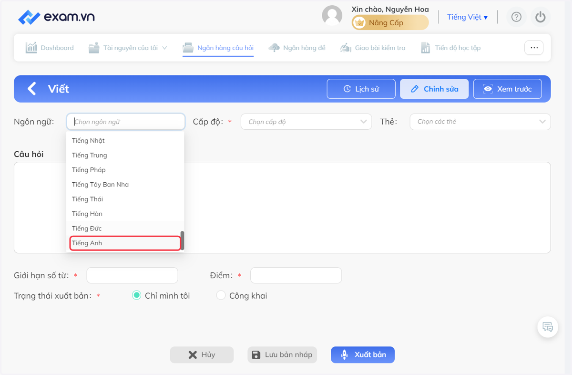The image size is (572, 375).
Task: Select Tiếng Đức from the language list
Action: [125, 228]
